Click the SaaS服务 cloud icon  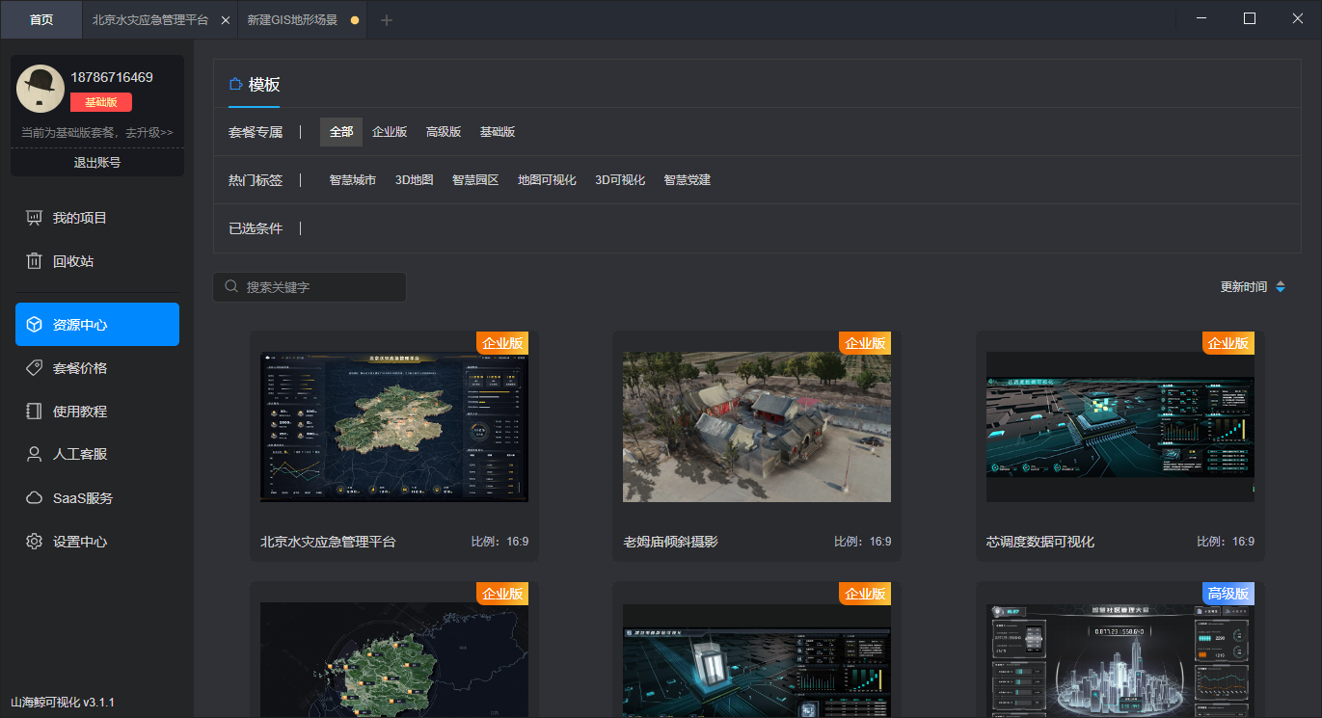pyautogui.click(x=35, y=498)
